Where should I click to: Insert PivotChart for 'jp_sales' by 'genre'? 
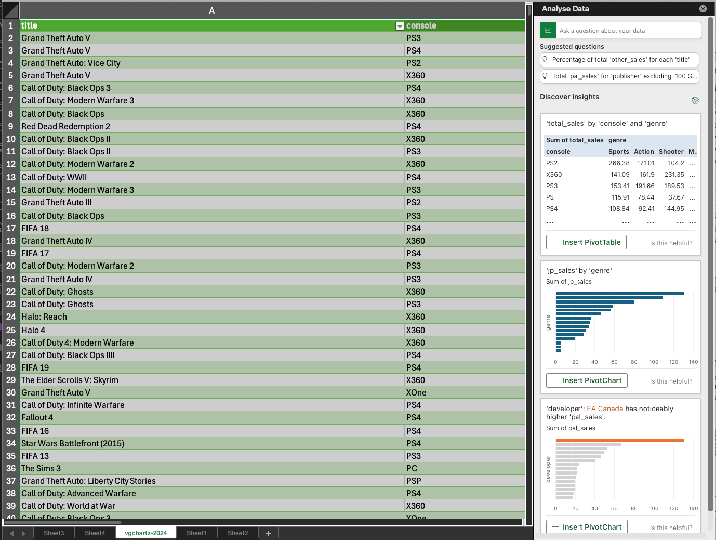point(587,380)
